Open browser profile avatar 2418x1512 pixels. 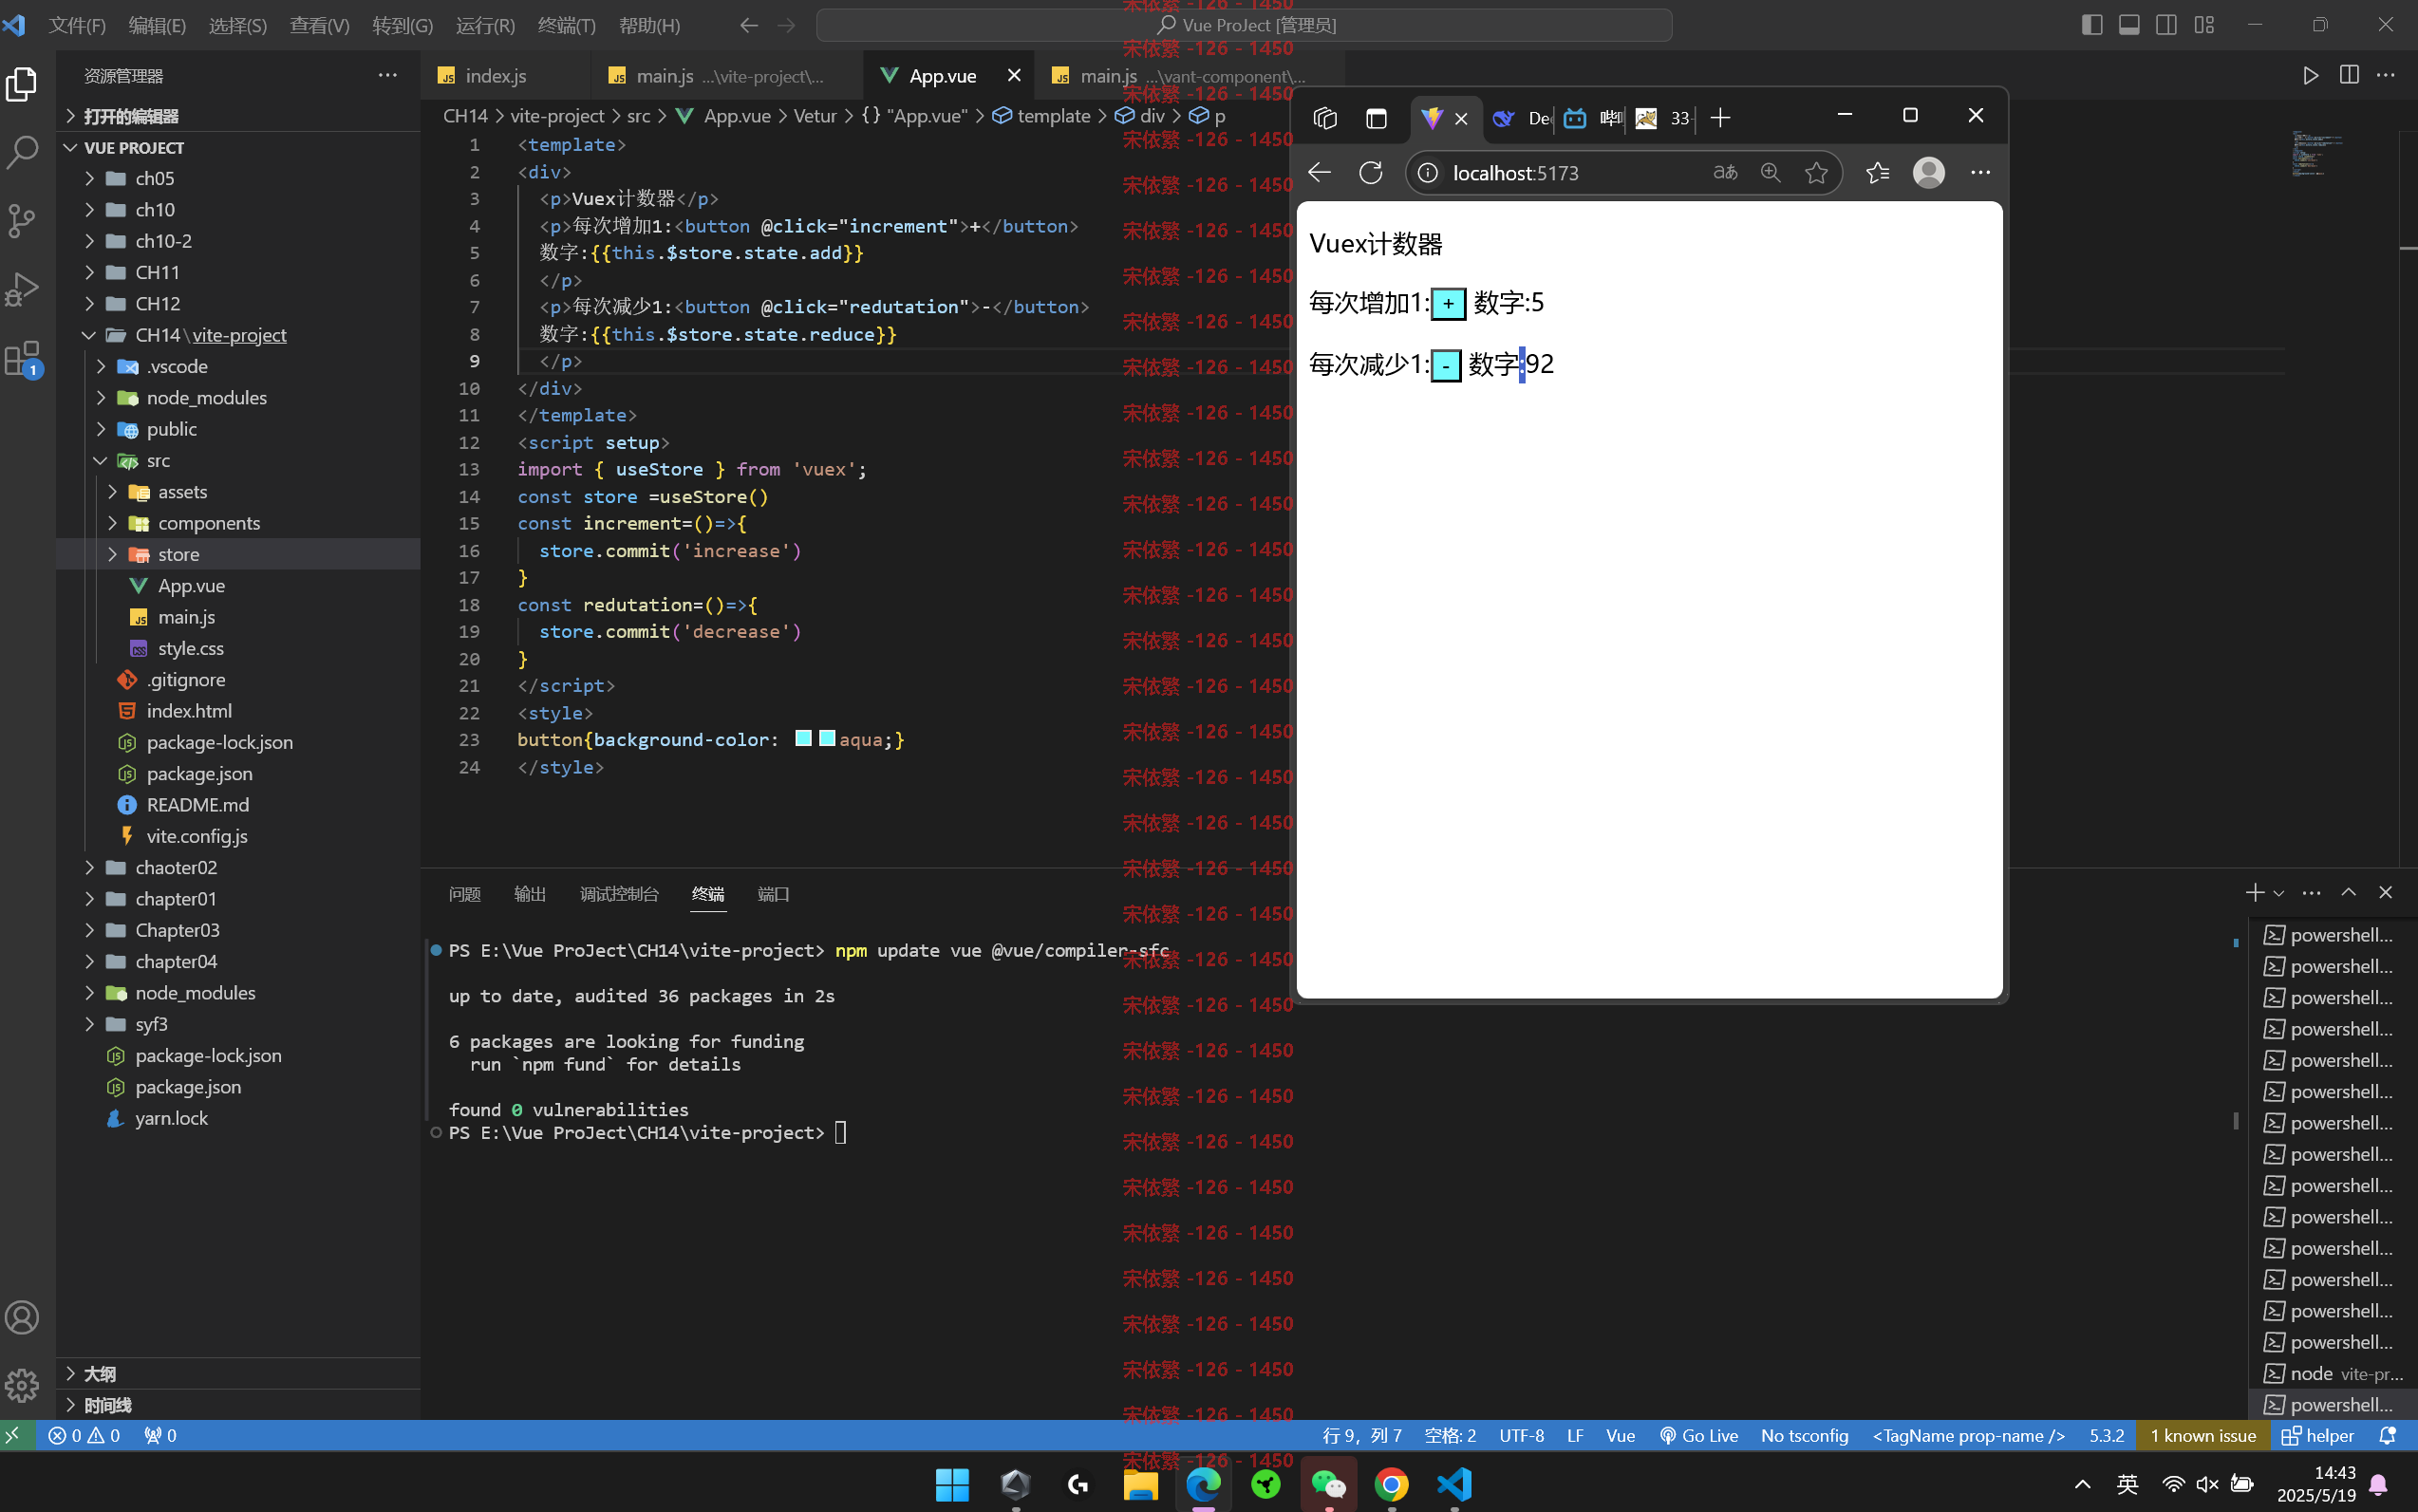point(1929,173)
